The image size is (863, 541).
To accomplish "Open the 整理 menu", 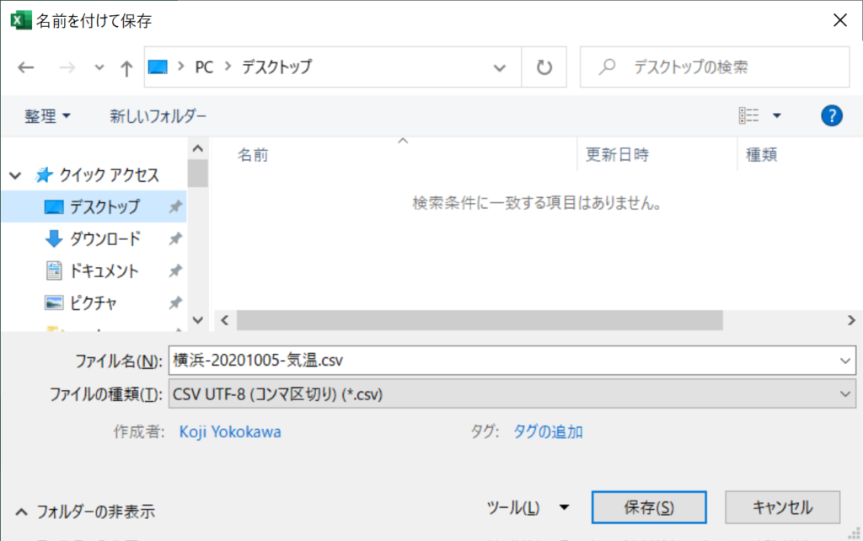I will [x=47, y=116].
